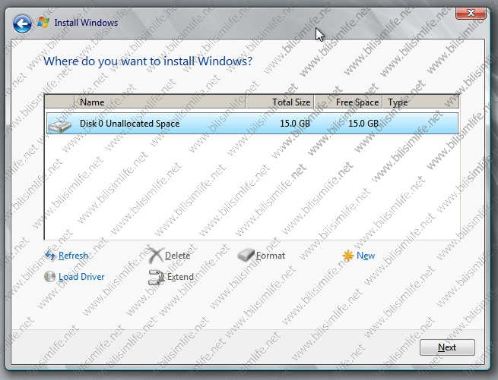Sort by the Total Size column header
The image size is (498, 380).
point(280,102)
